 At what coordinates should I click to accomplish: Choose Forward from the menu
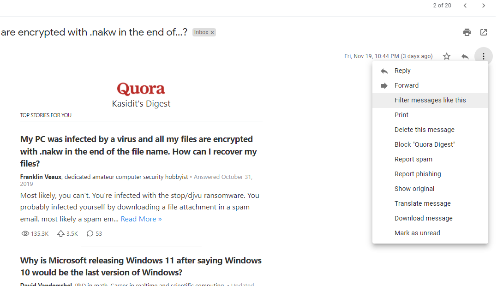tap(406, 85)
